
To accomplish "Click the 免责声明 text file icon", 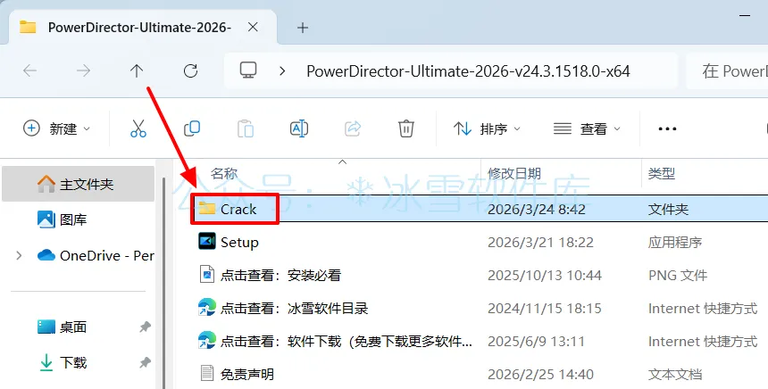I will (207, 373).
